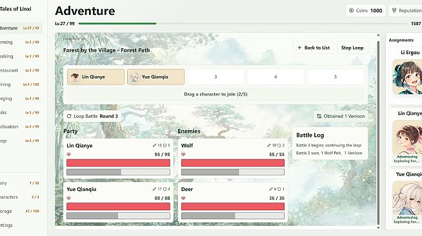Open the Storage sidebar item
422x236 pixels.
pos(21,211)
